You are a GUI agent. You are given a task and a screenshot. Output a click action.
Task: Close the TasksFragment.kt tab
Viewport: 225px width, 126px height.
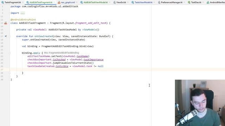point(22,2)
